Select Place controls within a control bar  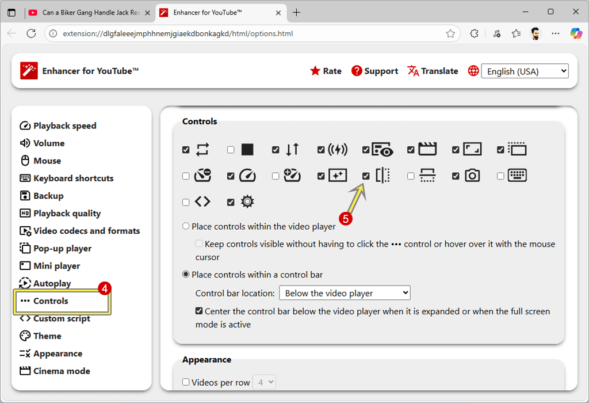tap(186, 275)
